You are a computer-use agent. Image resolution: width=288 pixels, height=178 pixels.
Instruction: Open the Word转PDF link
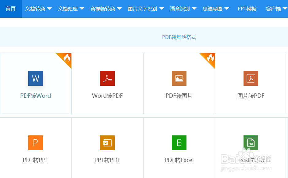coord(107,96)
